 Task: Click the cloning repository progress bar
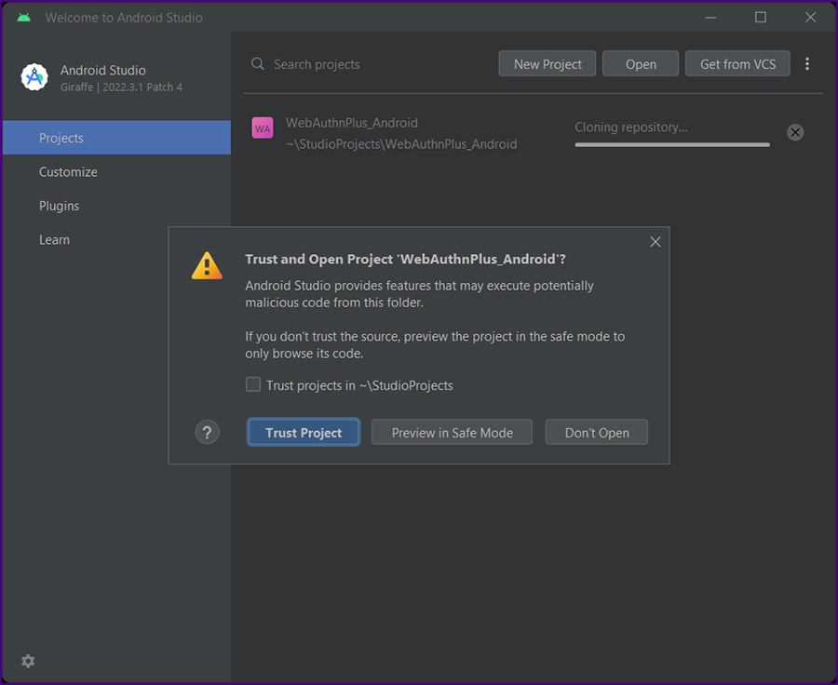point(672,145)
